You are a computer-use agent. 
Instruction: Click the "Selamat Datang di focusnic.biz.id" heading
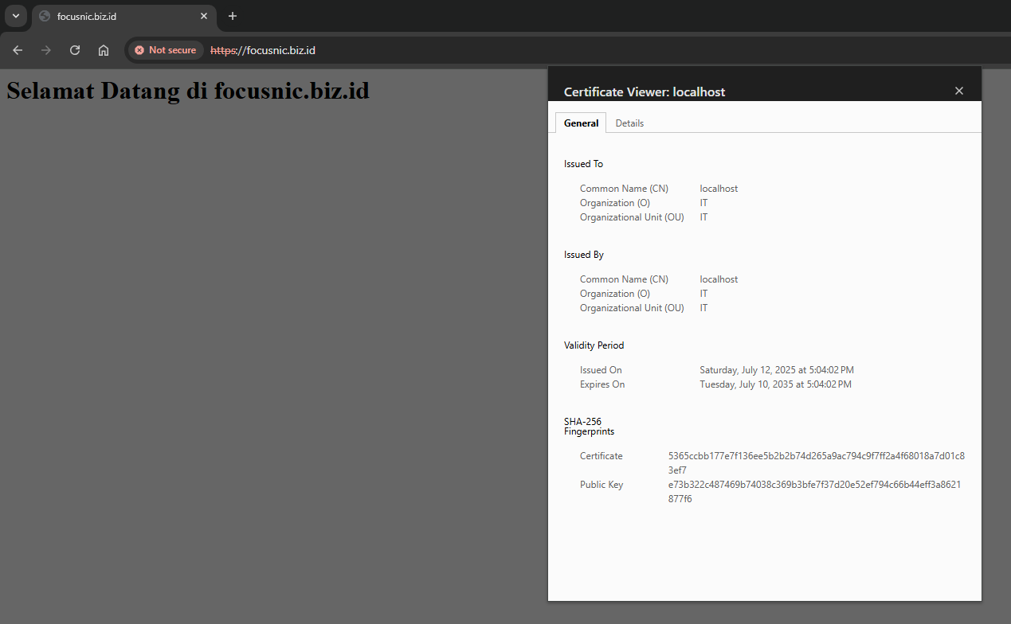coord(188,91)
